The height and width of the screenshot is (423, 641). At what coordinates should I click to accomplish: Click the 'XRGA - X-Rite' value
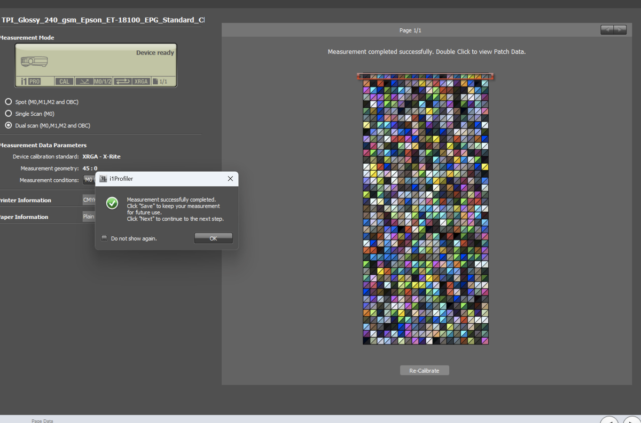101,156
